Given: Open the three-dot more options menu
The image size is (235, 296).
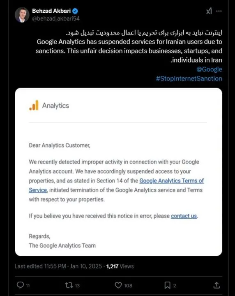Looking at the screenshot, I should click(x=219, y=11).
